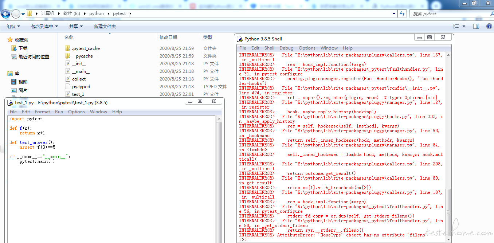Select 最近访问的位置 in navigation pane
Viewport: 494px width, 243px height.
[x=34, y=56]
